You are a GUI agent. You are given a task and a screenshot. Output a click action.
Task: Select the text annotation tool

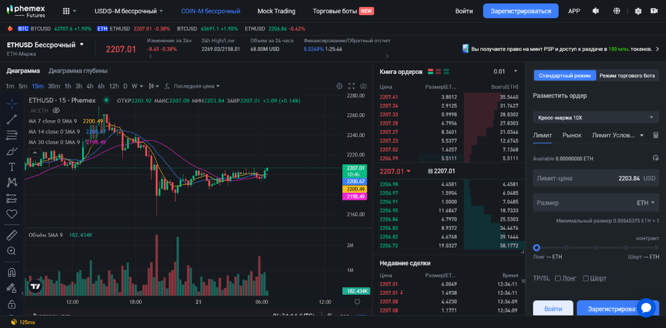pyautogui.click(x=12, y=166)
